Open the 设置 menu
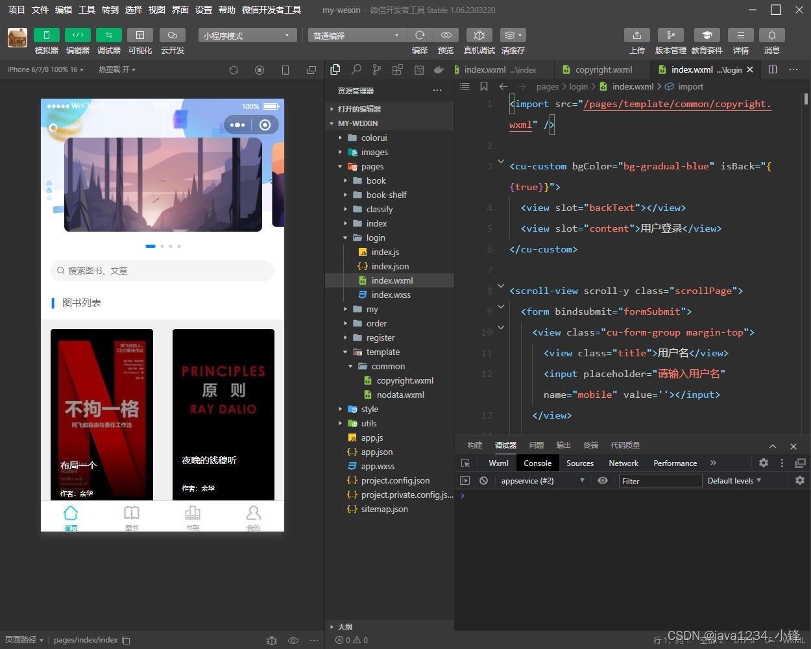 pos(204,10)
